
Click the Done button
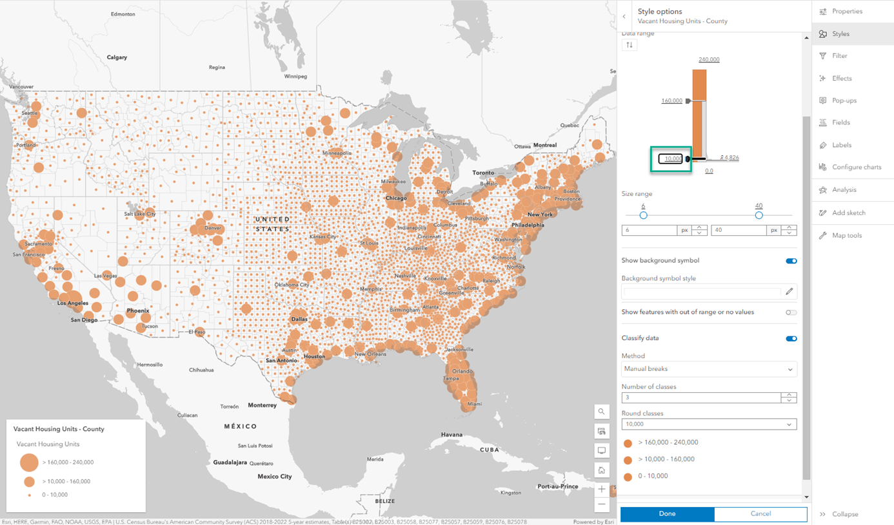pos(667,514)
